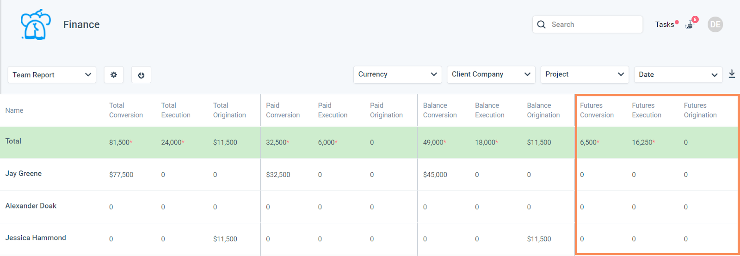Click the search magnifier icon
The width and height of the screenshot is (740, 256).
pyautogui.click(x=541, y=24)
